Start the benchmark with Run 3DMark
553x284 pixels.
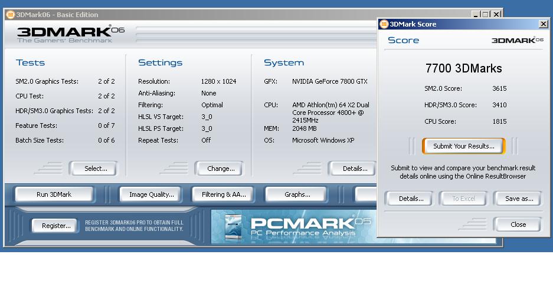(x=54, y=194)
